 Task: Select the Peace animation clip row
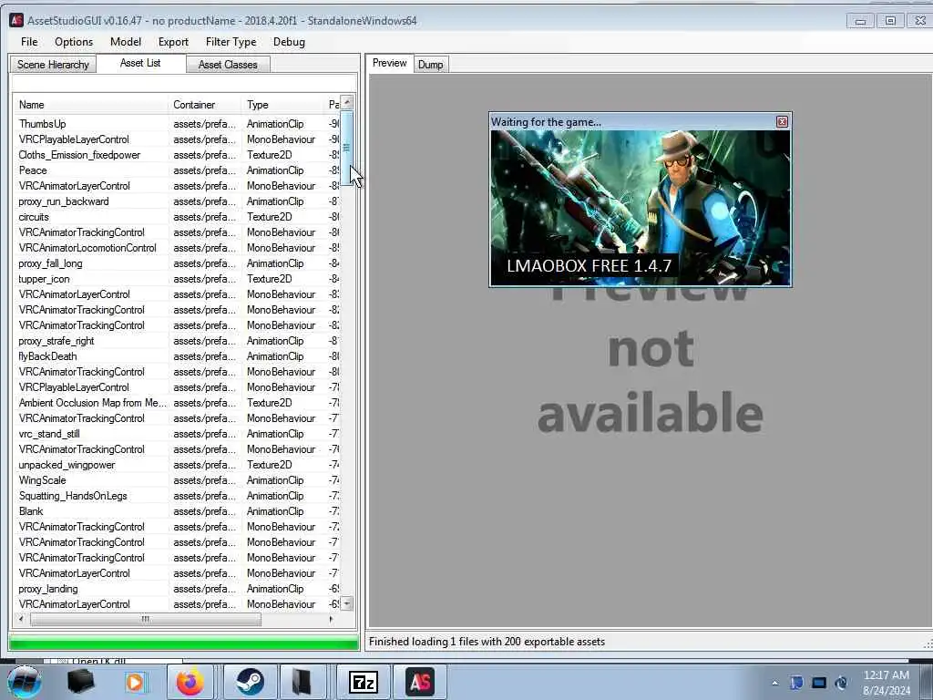tap(177, 170)
